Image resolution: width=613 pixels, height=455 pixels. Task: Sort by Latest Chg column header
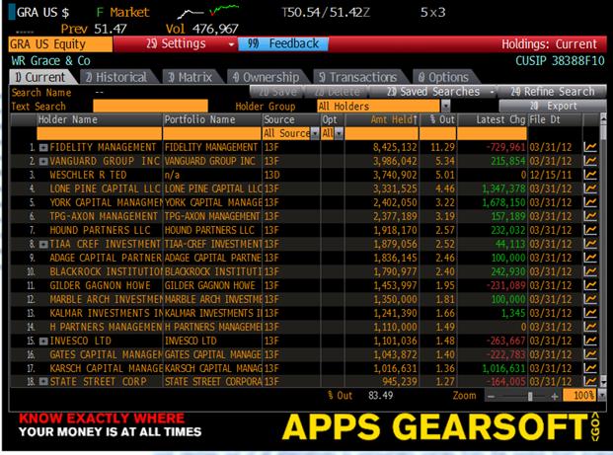[x=500, y=119]
